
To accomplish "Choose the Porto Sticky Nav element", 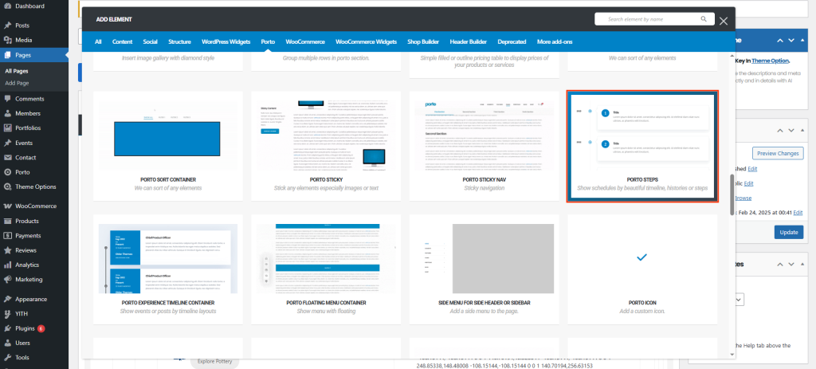I will (484, 146).
